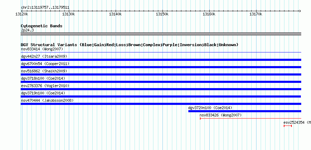Image resolution: width=311 pixels, height=150 pixels.
Task: Click the Cytogenetic Bands track title
Action: (x=42, y=26)
